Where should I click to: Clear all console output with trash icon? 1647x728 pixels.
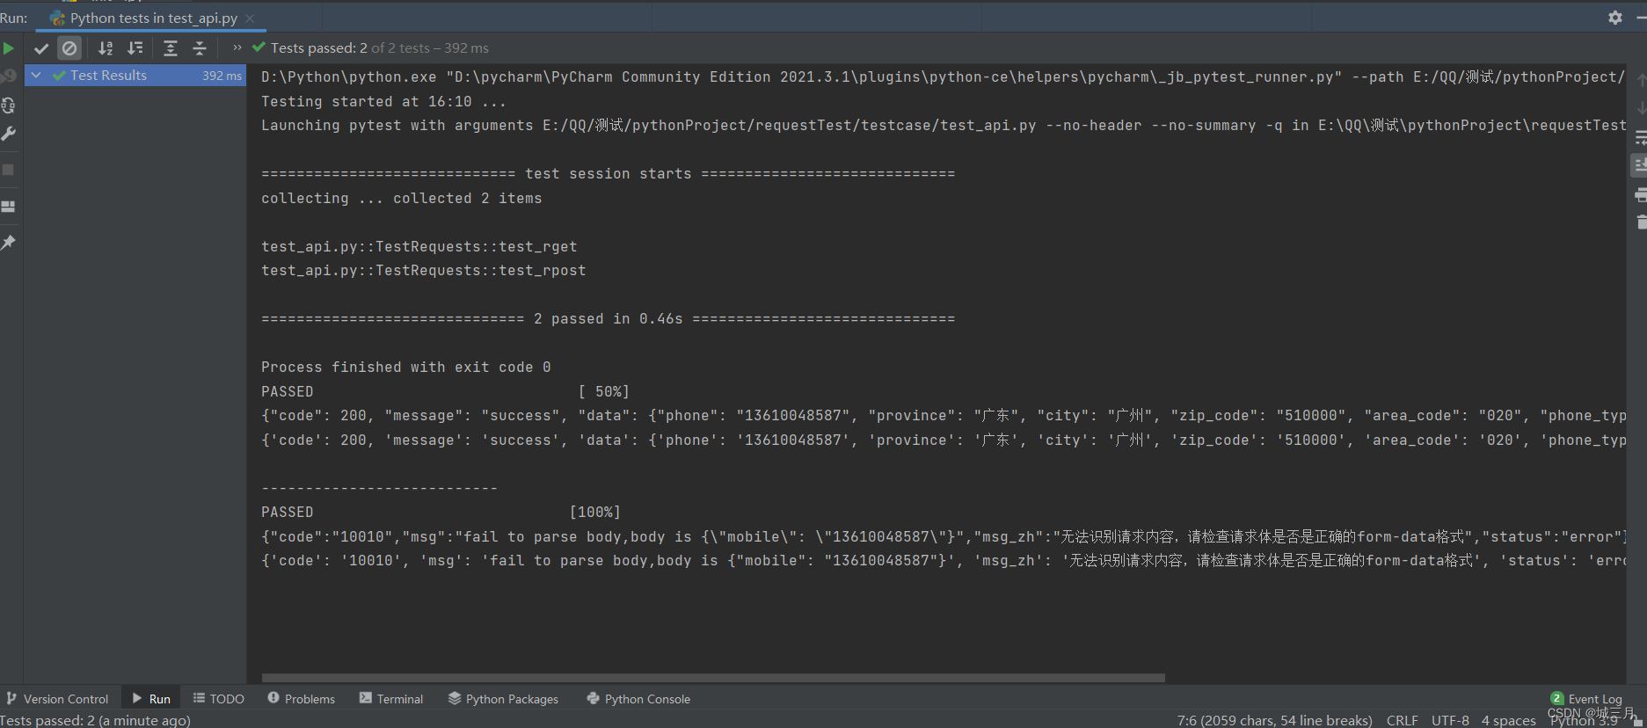[x=1641, y=222]
